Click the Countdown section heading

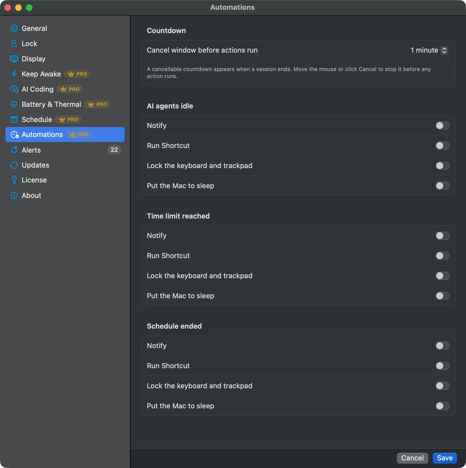(166, 31)
